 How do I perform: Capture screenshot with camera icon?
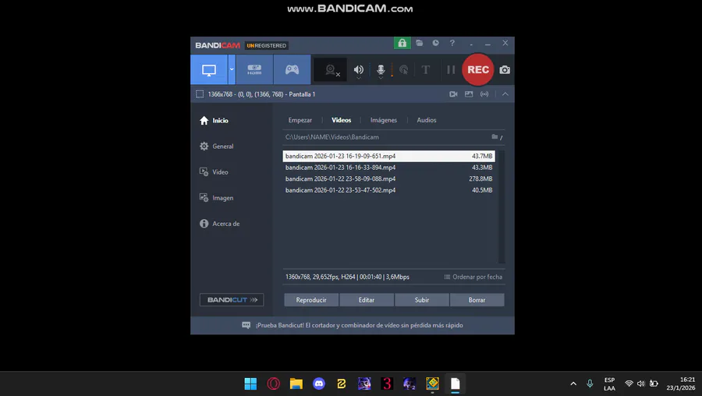coord(505,70)
